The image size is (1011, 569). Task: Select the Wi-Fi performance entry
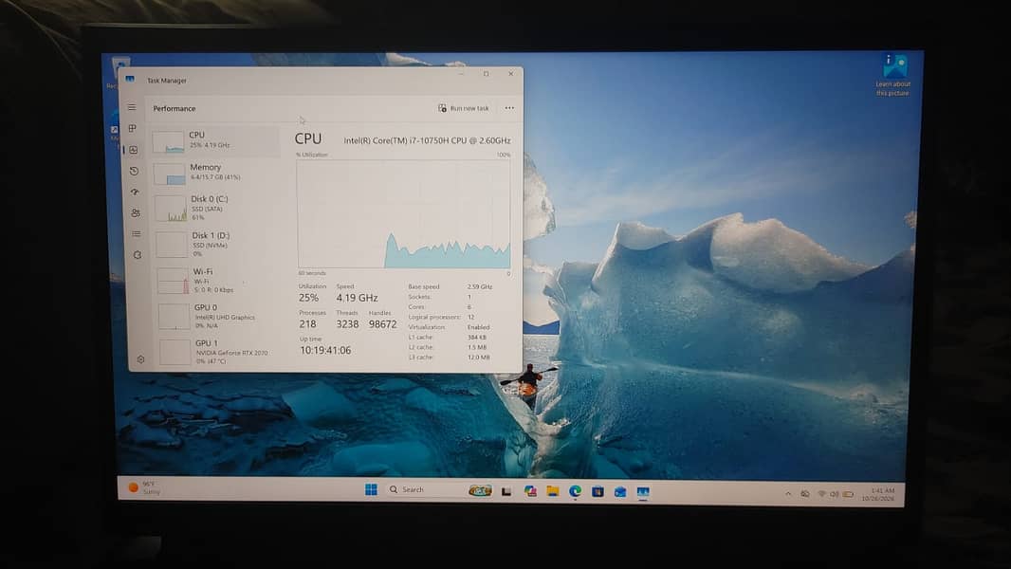pyautogui.click(x=220, y=281)
